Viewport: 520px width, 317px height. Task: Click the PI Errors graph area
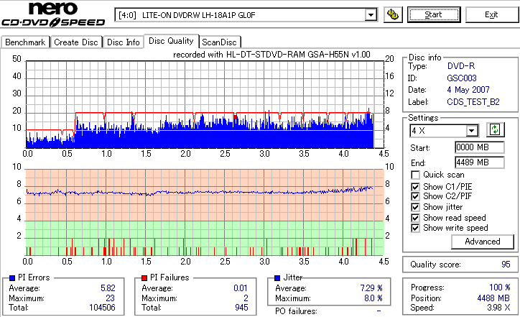(x=205, y=104)
